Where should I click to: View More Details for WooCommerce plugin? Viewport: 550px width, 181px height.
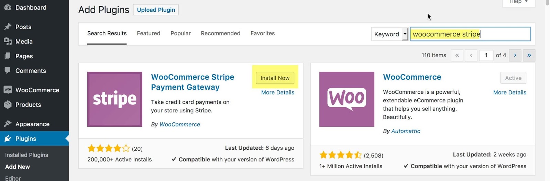[x=510, y=92]
